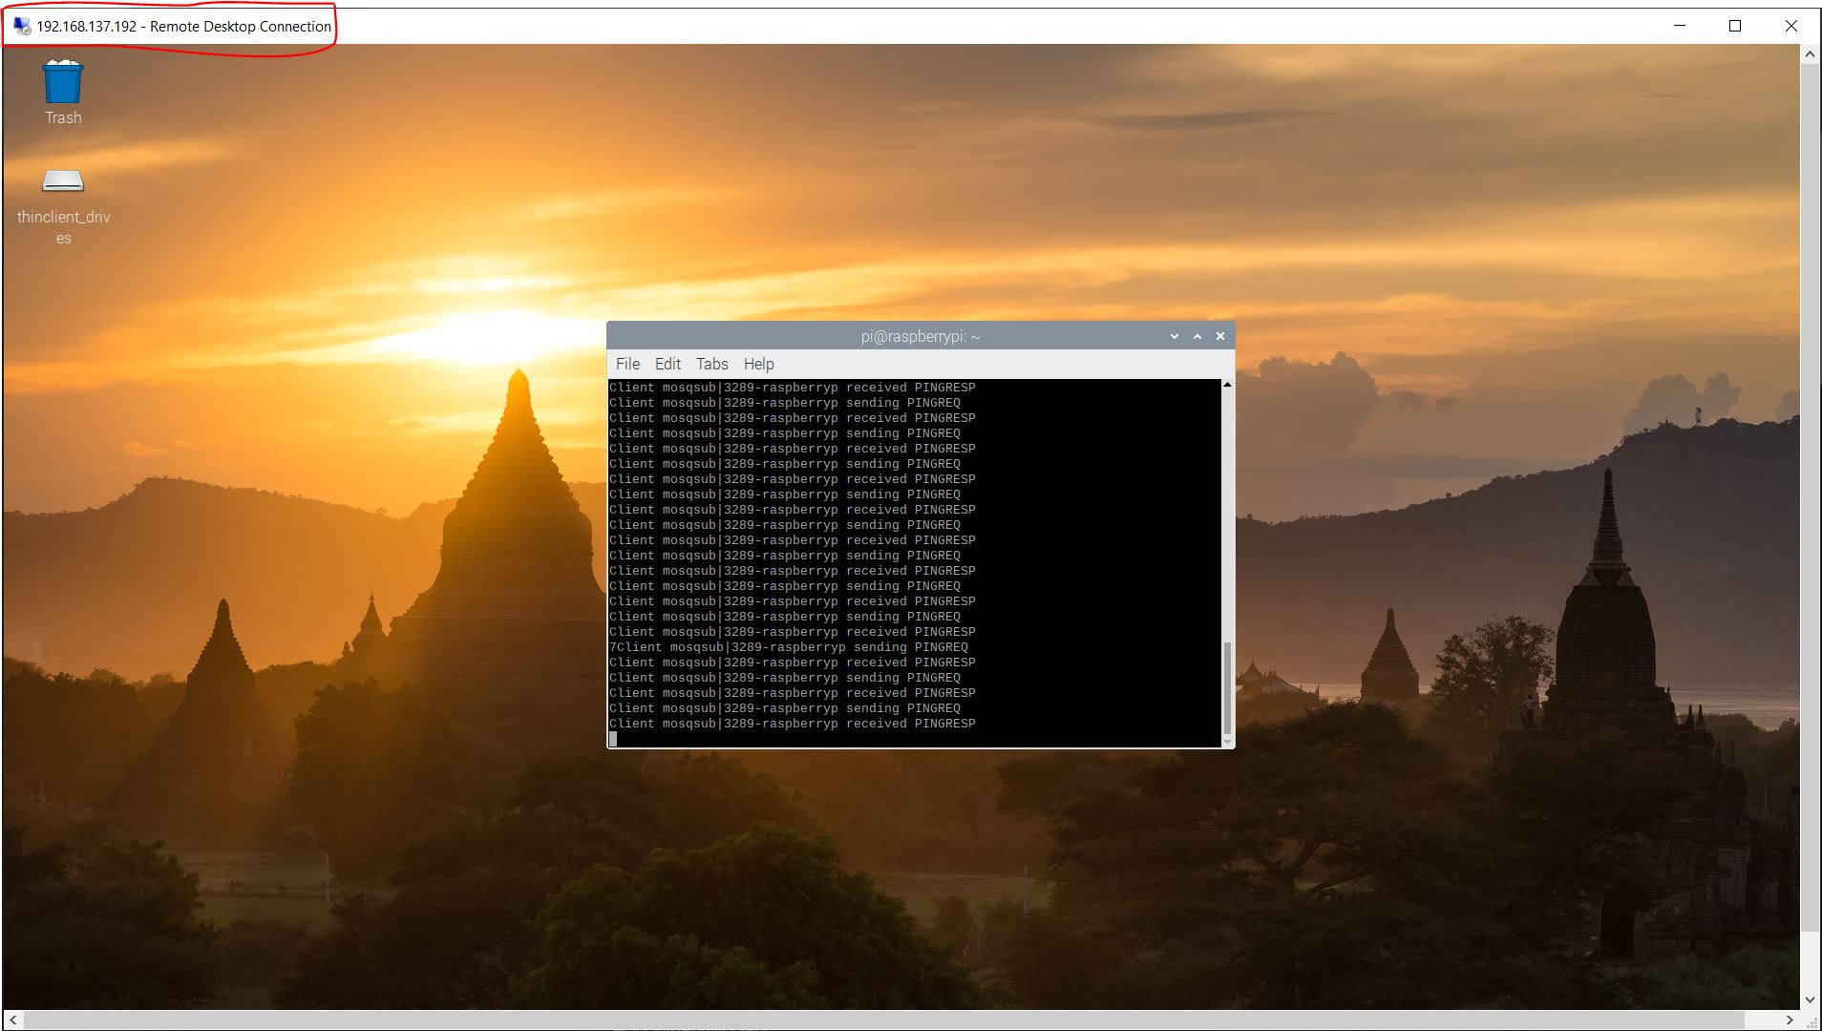
Task: Focus the terminal cursor on the last line
Action: pos(613,739)
